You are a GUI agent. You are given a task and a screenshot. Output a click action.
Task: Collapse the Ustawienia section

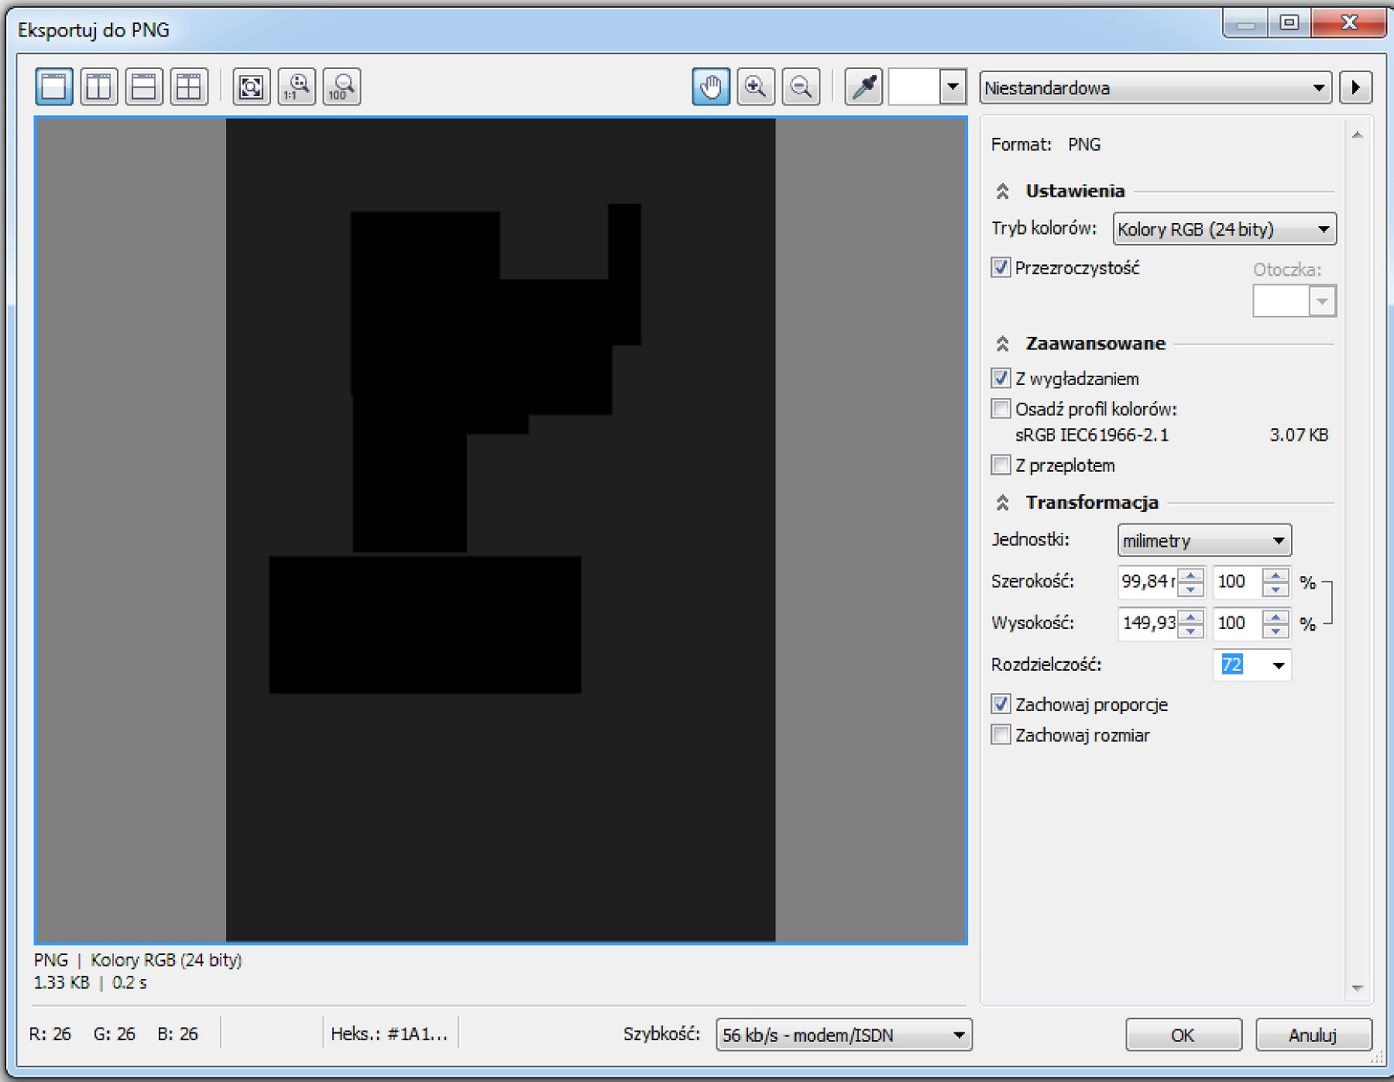point(1002,191)
